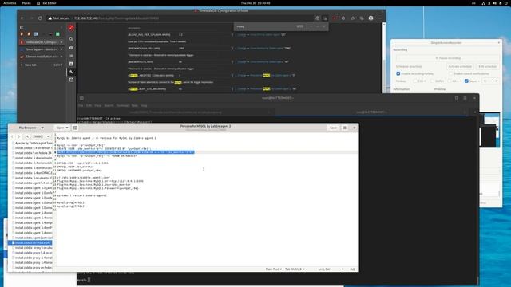Click the Activate schedule button
Screen dimensions: 511x287
coord(460,66)
